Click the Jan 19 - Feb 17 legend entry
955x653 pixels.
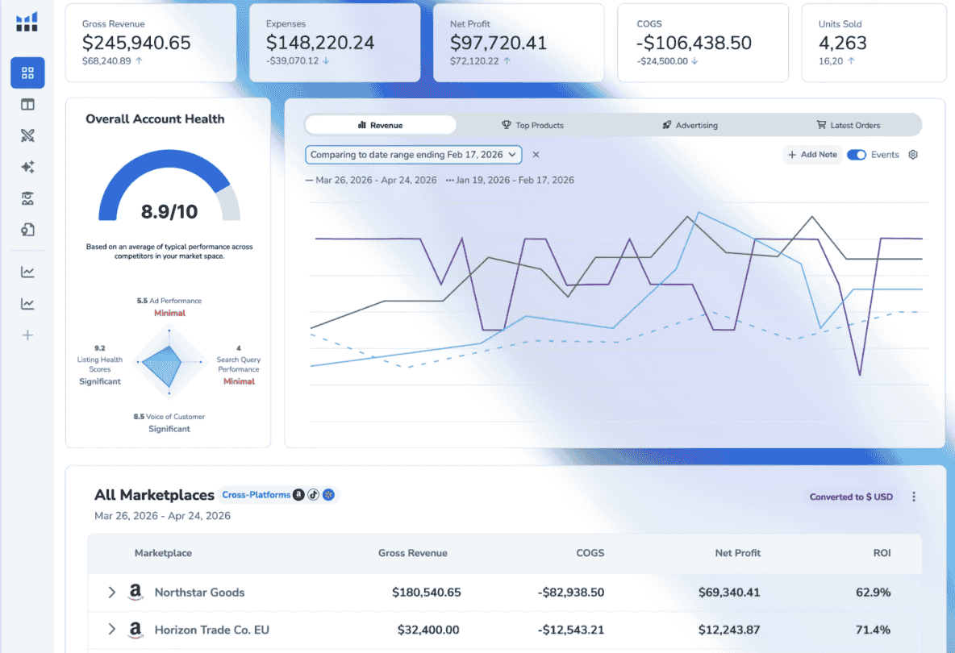(511, 180)
